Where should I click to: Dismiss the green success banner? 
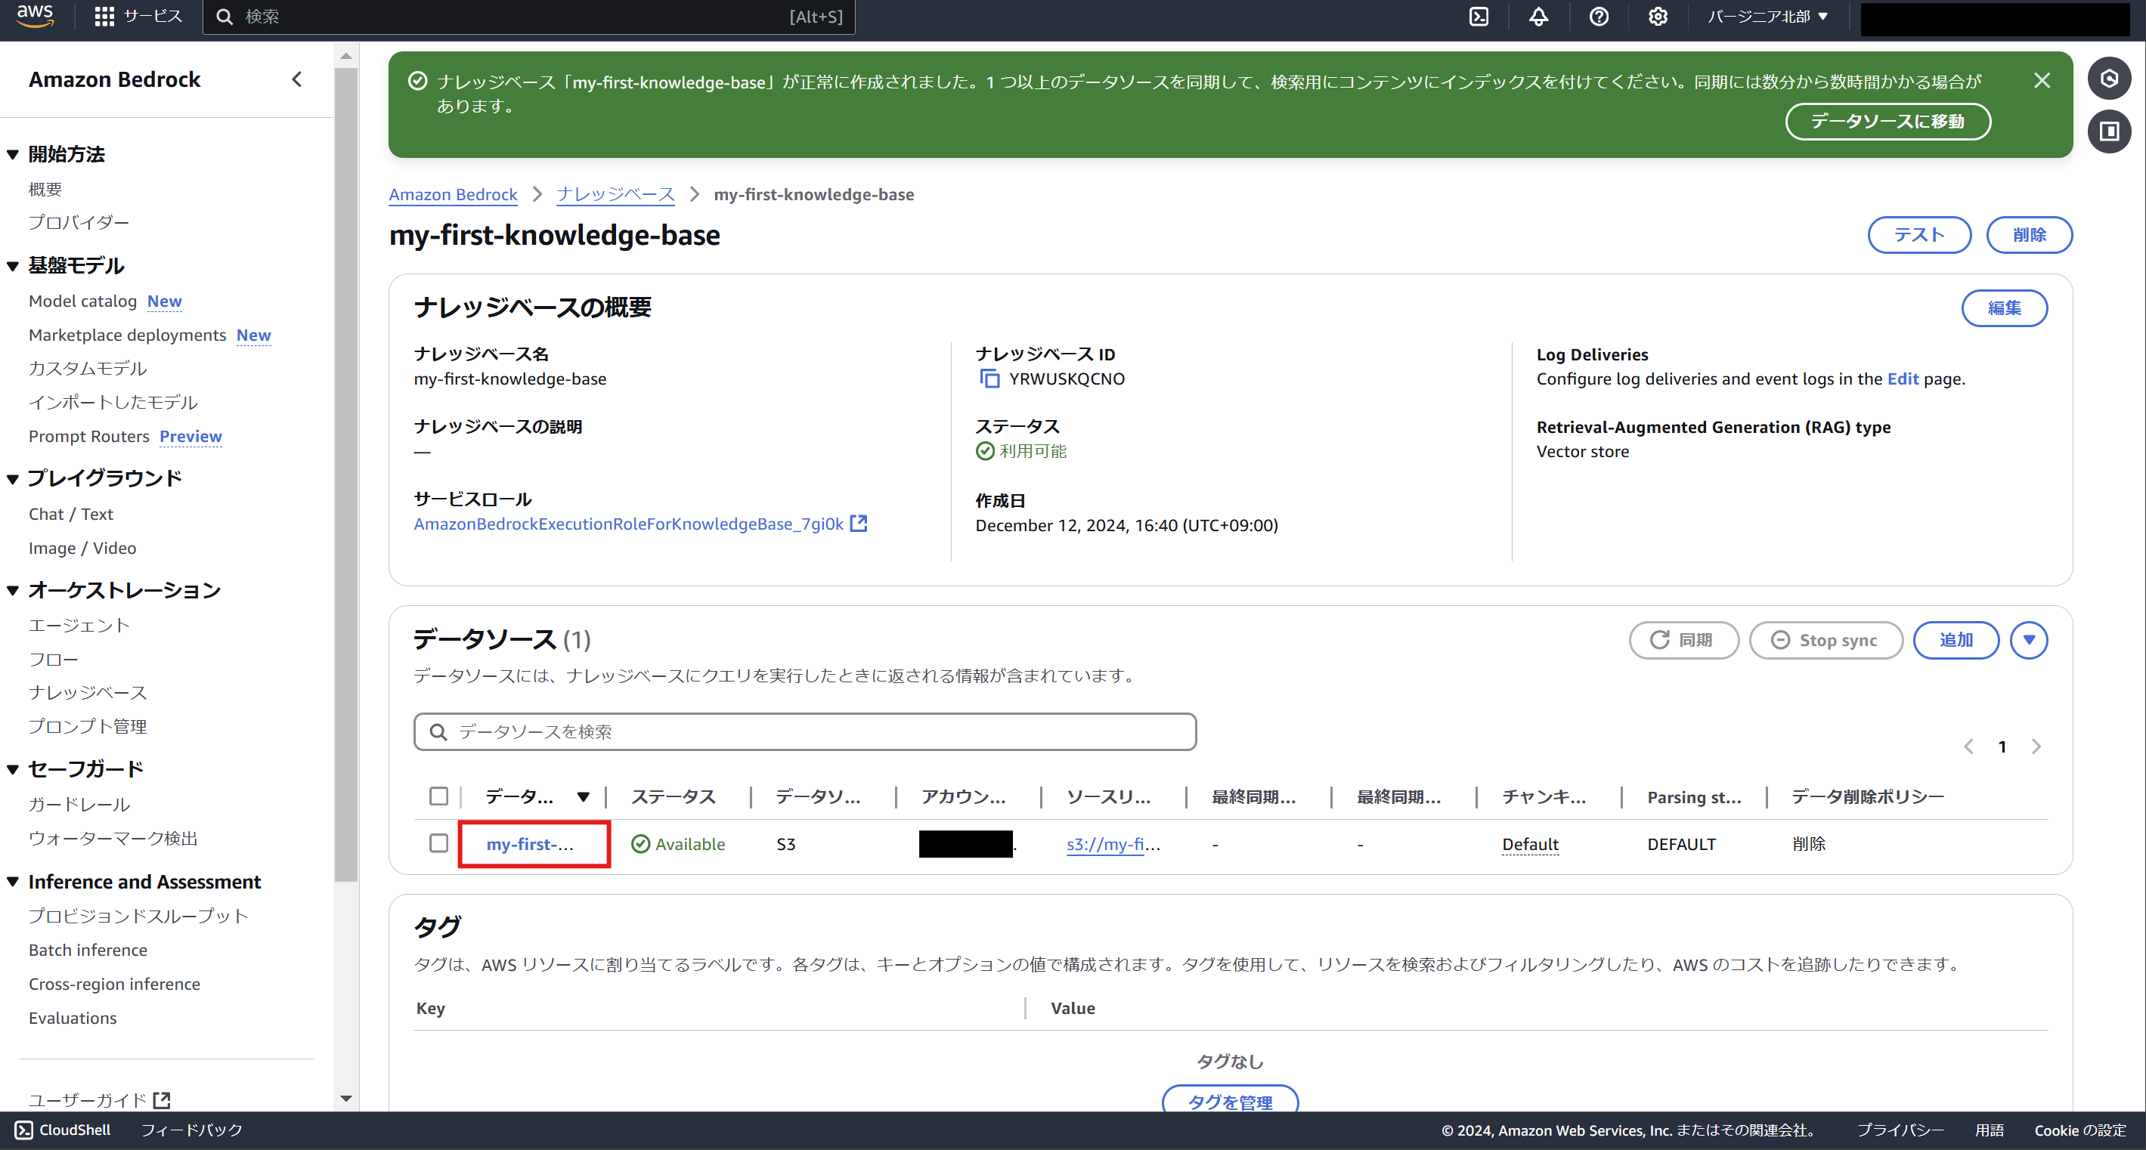pyautogui.click(x=2041, y=81)
